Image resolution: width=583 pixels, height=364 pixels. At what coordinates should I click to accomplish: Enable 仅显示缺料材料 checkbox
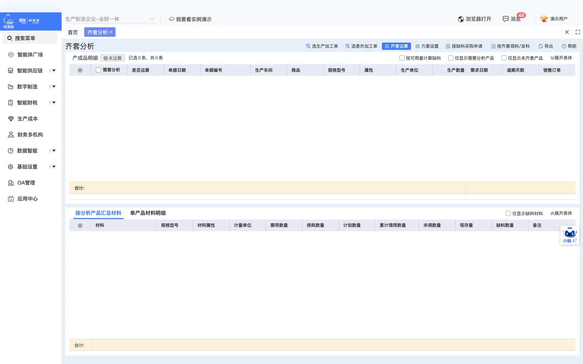click(508, 213)
